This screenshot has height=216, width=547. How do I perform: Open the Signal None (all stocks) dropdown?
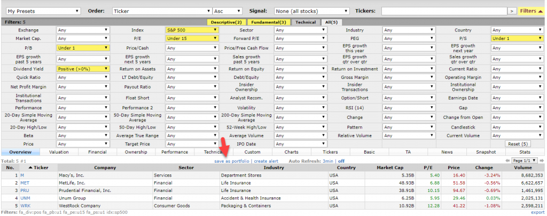click(x=311, y=11)
